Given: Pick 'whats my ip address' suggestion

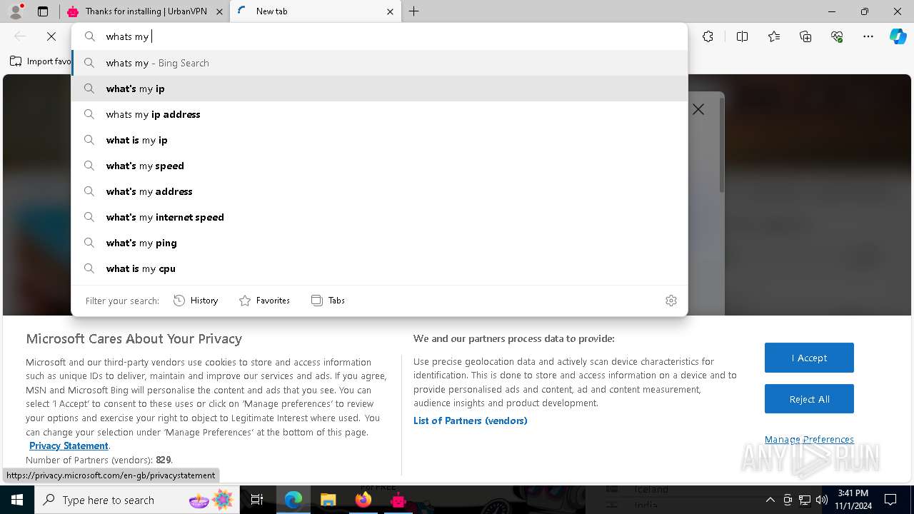Looking at the screenshot, I should coord(379,114).
